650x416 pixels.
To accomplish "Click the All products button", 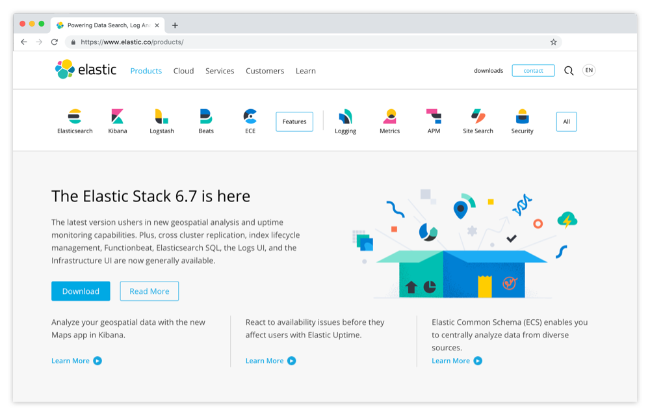I will (x=566, y=122).
